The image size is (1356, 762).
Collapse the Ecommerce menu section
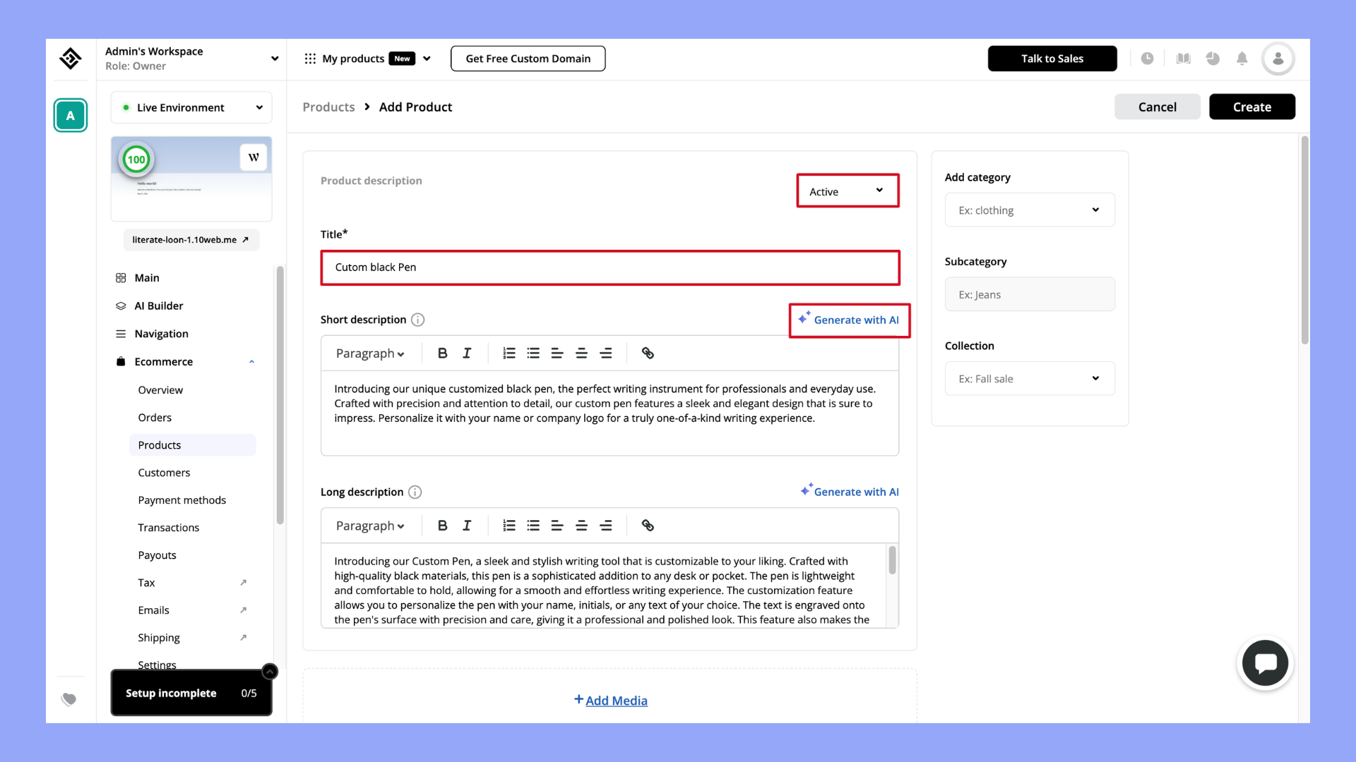(x=251, y=362)
